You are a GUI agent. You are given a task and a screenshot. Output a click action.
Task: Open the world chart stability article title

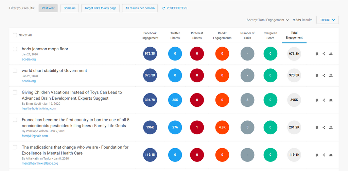(x=54, y=71)
